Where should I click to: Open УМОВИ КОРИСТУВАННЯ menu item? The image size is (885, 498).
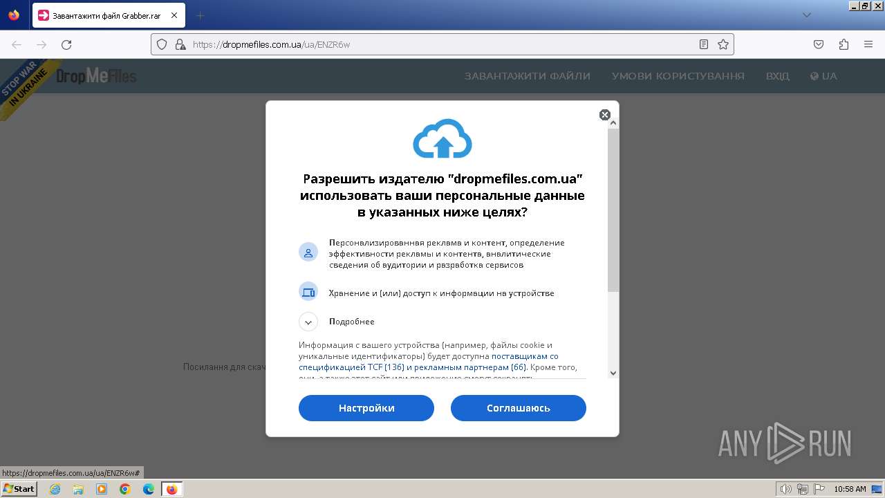[x=678, y=76]
